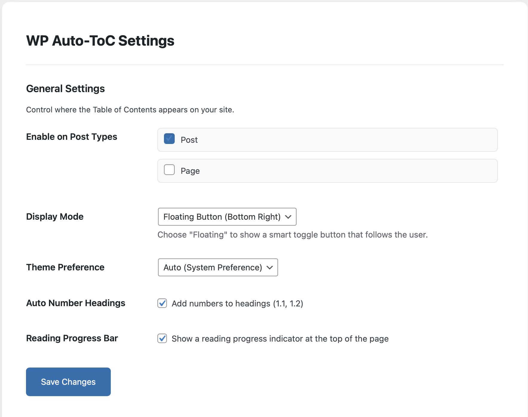528x417 pixels.
Task: Click the "Control where the Table of Contents appears" text
Action: [130, 110]
